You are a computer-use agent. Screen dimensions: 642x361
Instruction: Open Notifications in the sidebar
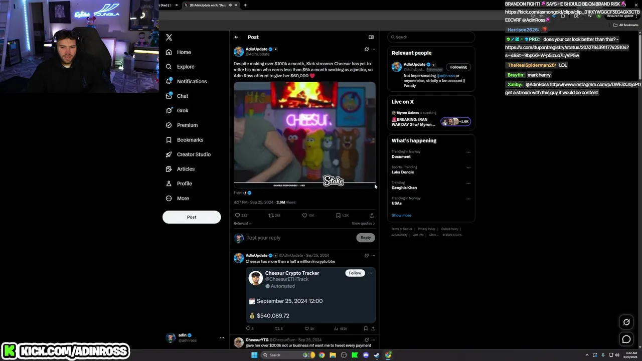pyautogui.click(x=186, y=81)
